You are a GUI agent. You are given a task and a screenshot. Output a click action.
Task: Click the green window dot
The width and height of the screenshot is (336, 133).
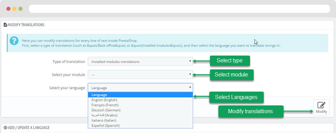click(x=20, y=9)
